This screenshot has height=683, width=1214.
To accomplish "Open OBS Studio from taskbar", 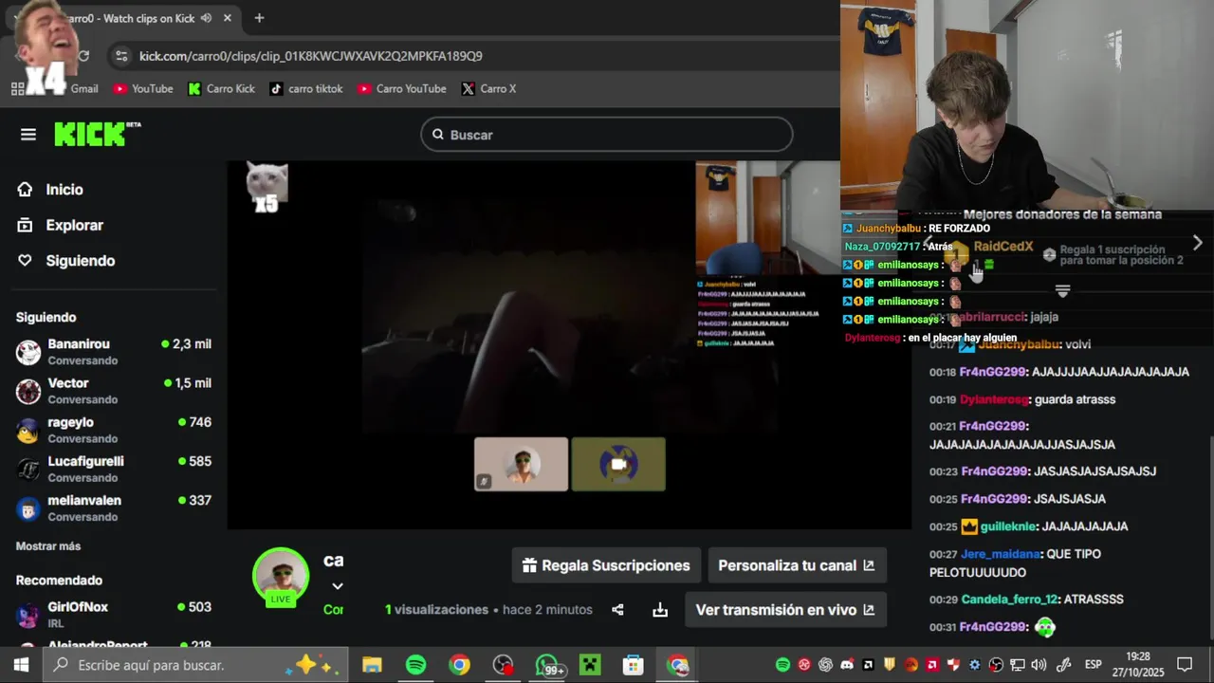I will tap(503, 665).
